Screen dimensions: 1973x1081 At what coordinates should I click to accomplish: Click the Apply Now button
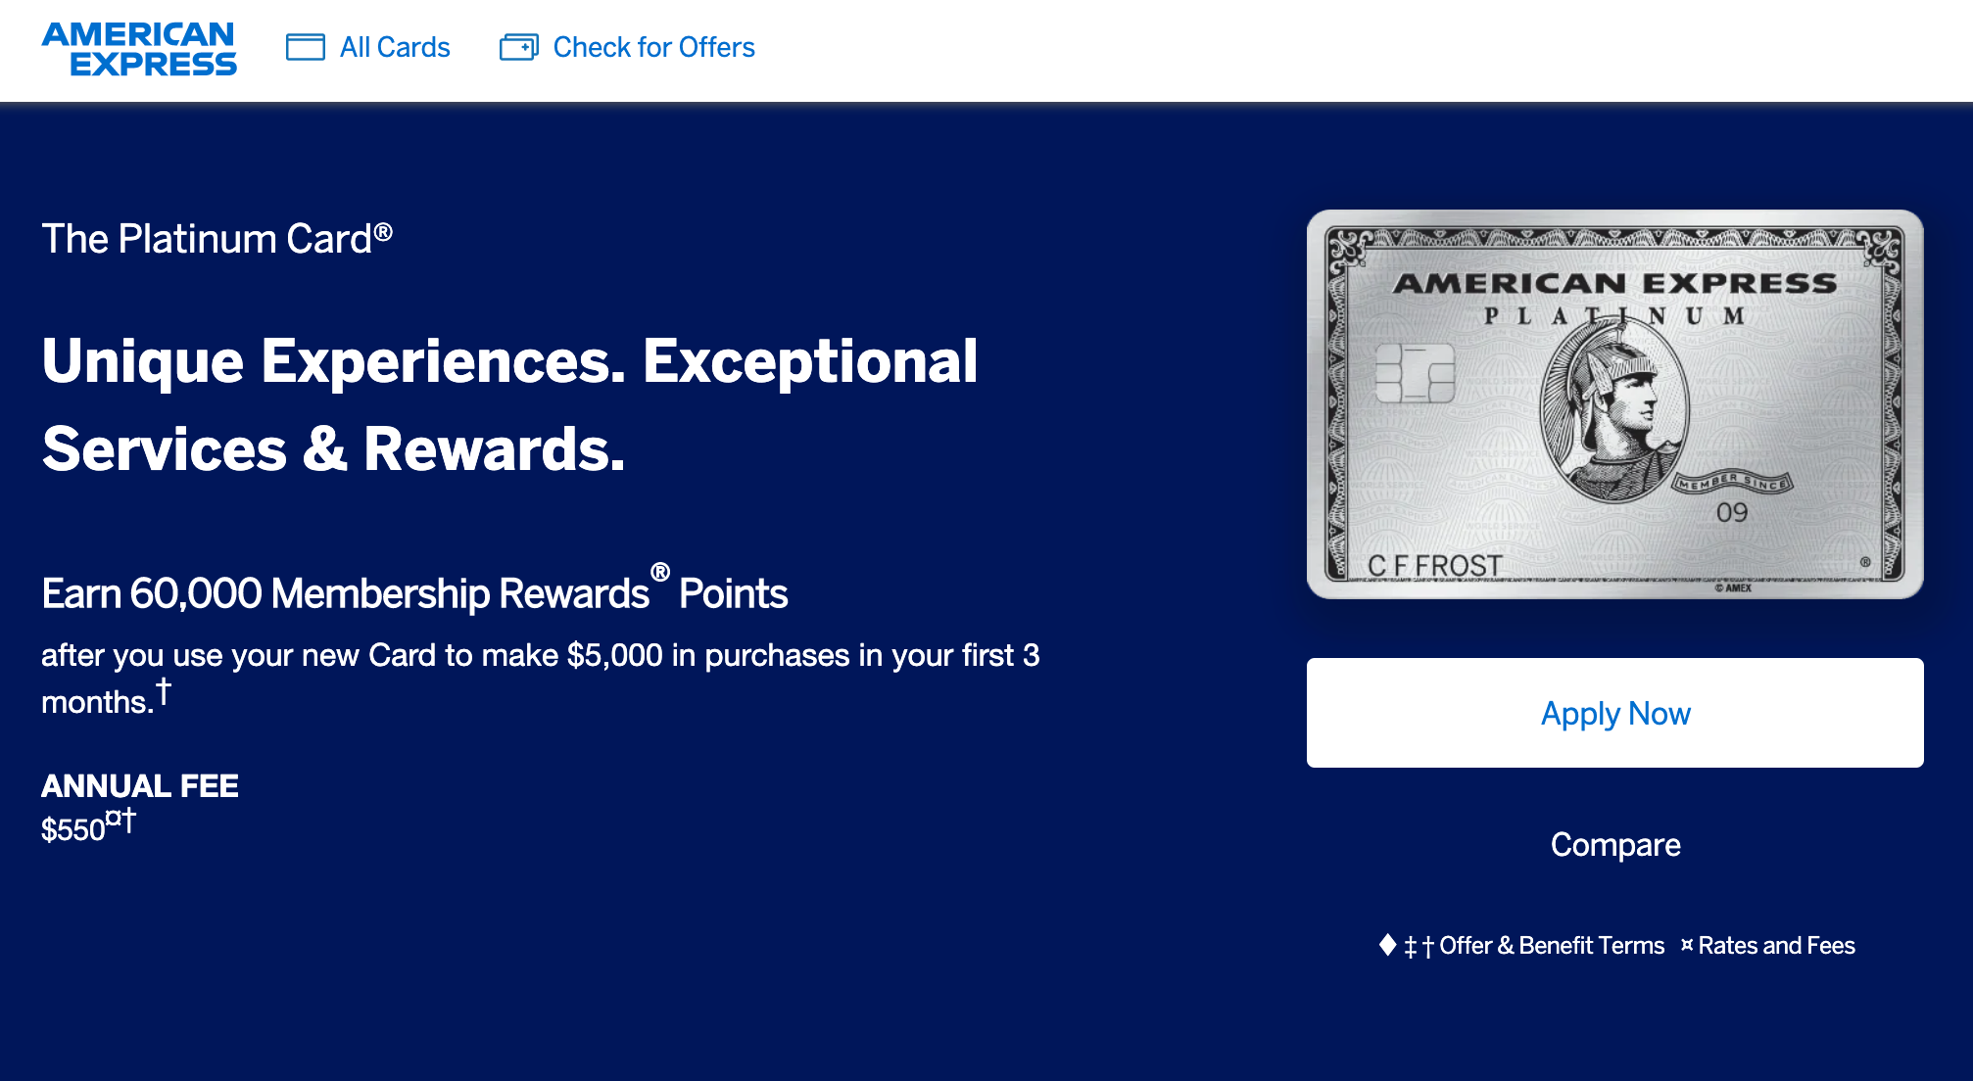(1614, 713)
